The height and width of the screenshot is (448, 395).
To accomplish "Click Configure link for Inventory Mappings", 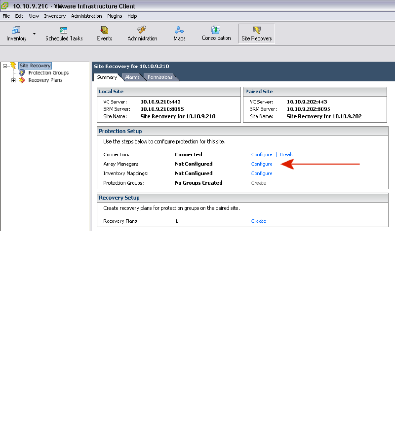I will [x=262, y=173].
